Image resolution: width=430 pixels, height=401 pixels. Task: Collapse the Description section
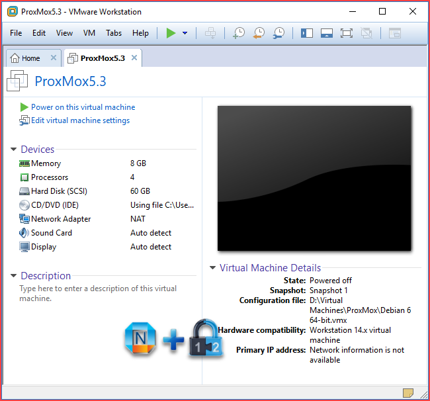pos(13,276)
